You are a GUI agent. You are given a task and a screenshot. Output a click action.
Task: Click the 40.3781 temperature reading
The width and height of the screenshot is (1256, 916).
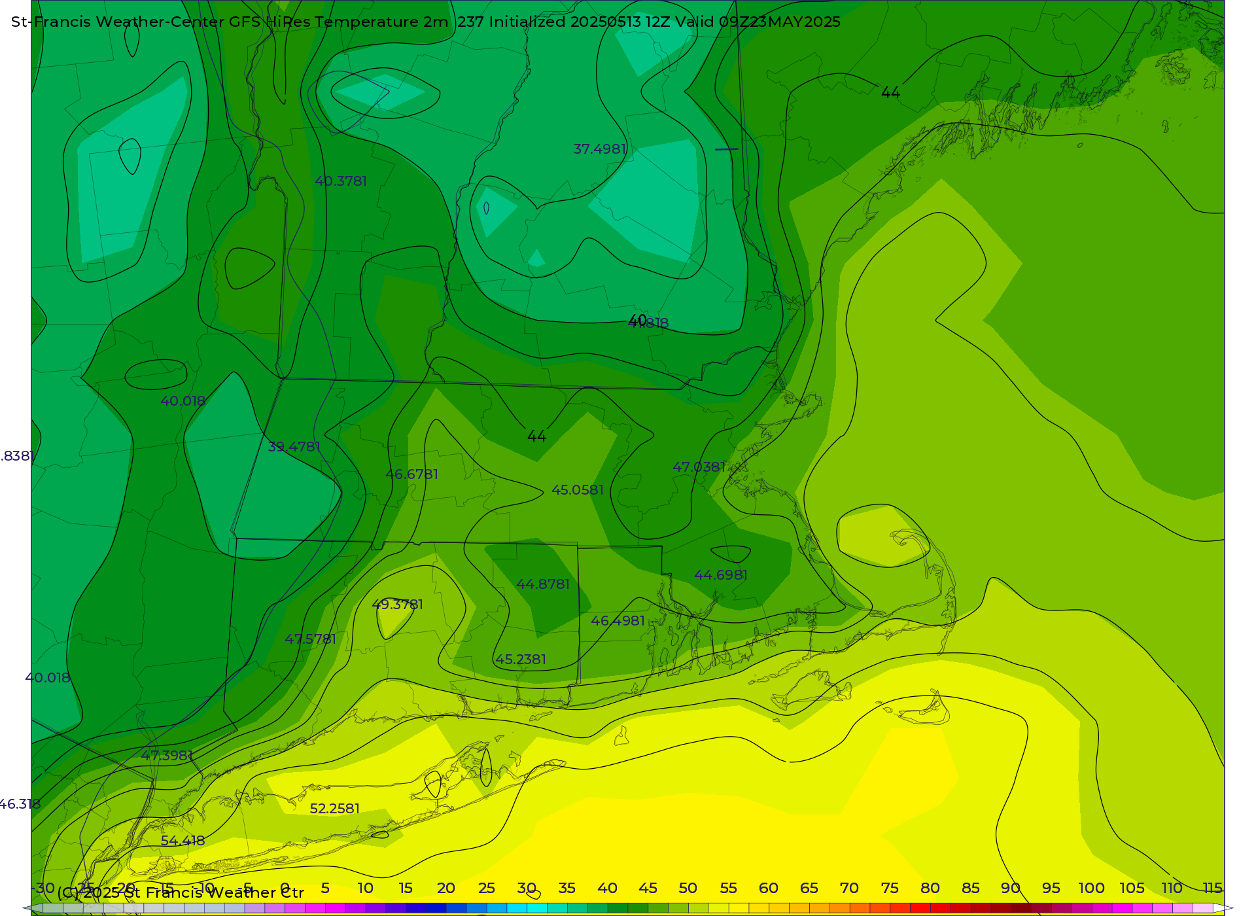(x=341, y=181)
